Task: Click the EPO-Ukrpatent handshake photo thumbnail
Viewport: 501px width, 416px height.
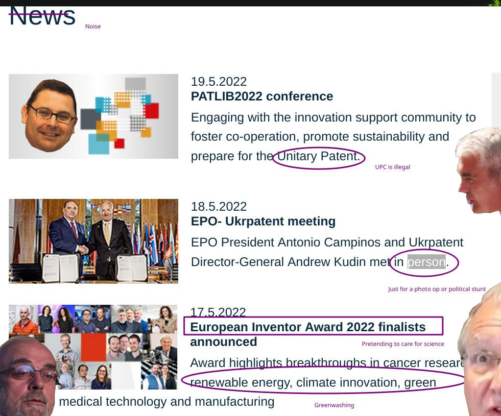Action: 94,241
